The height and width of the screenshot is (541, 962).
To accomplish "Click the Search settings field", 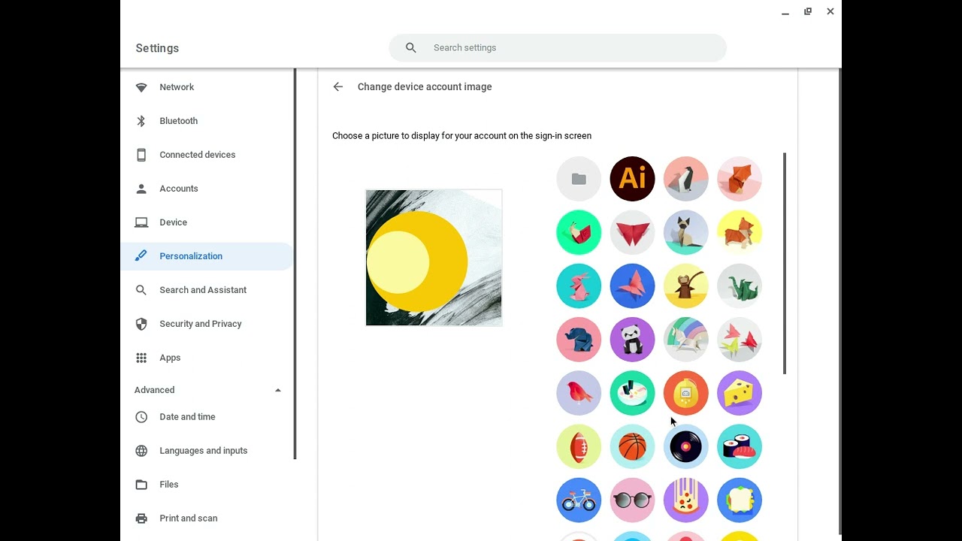I will click(558, 47).
